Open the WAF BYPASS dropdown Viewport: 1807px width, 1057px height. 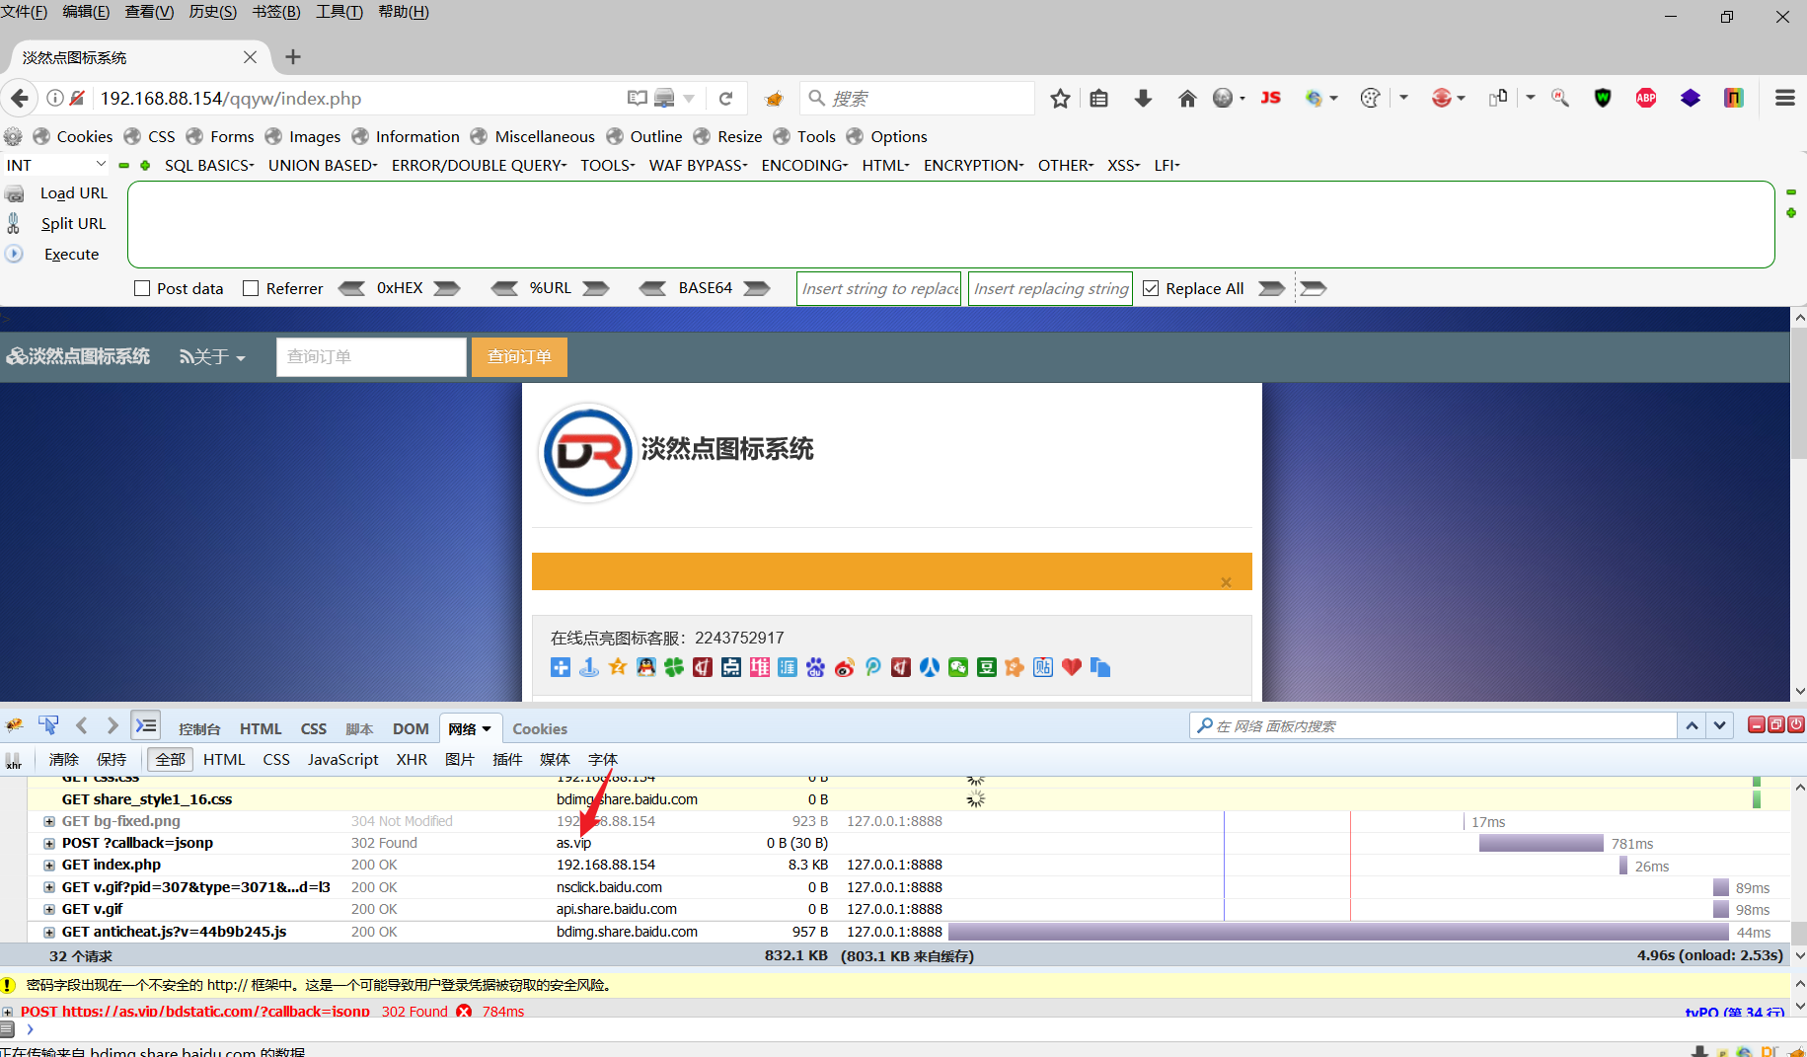point(698,165)
